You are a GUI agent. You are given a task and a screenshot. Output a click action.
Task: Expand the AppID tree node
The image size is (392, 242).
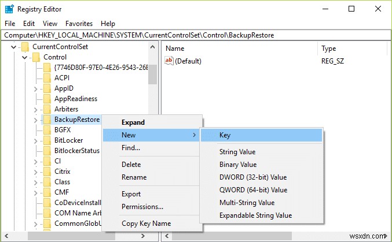[x=36, y=88]
